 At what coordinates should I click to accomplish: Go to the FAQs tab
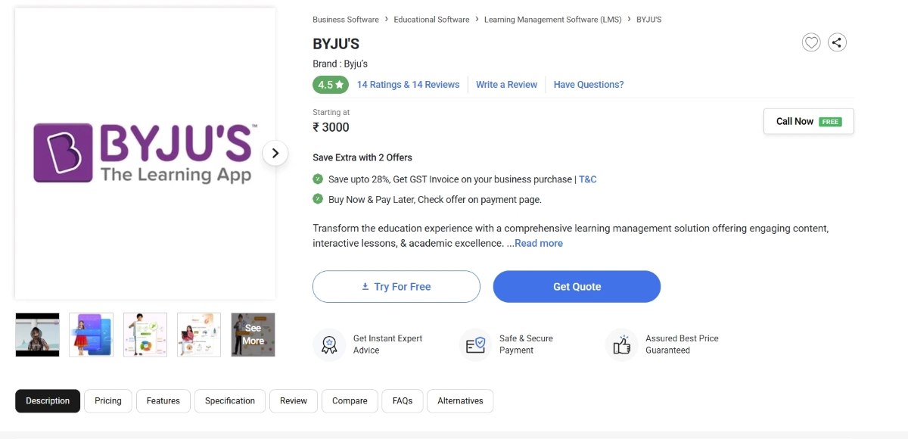403,401
